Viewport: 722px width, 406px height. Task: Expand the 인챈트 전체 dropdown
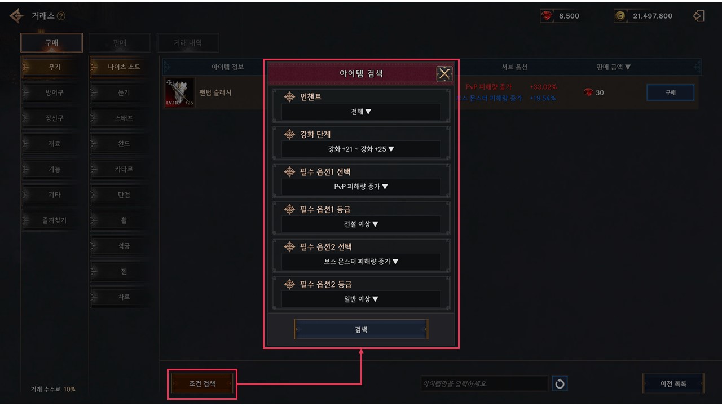361,112
